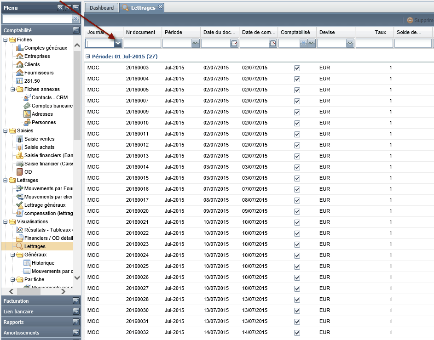Click the Saisie achats icon
This screenshot has height=340, width=434.
(20, 147)
